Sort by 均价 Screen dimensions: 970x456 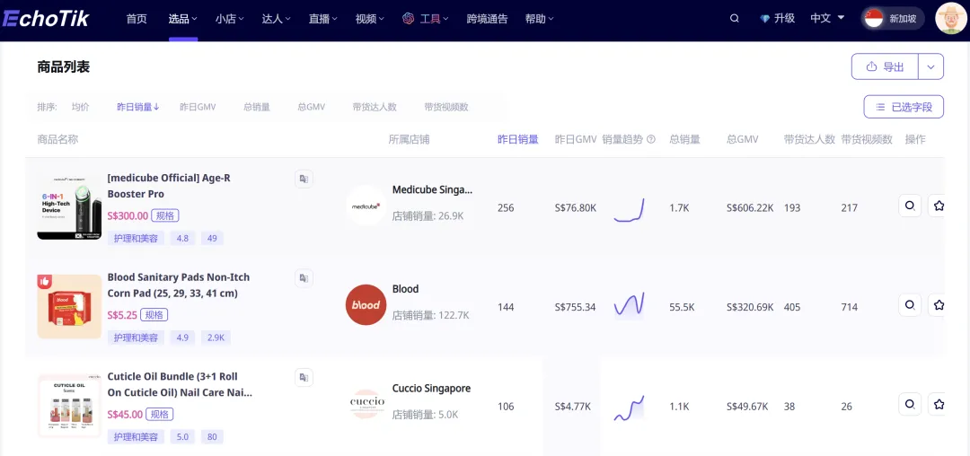point(81,107)
